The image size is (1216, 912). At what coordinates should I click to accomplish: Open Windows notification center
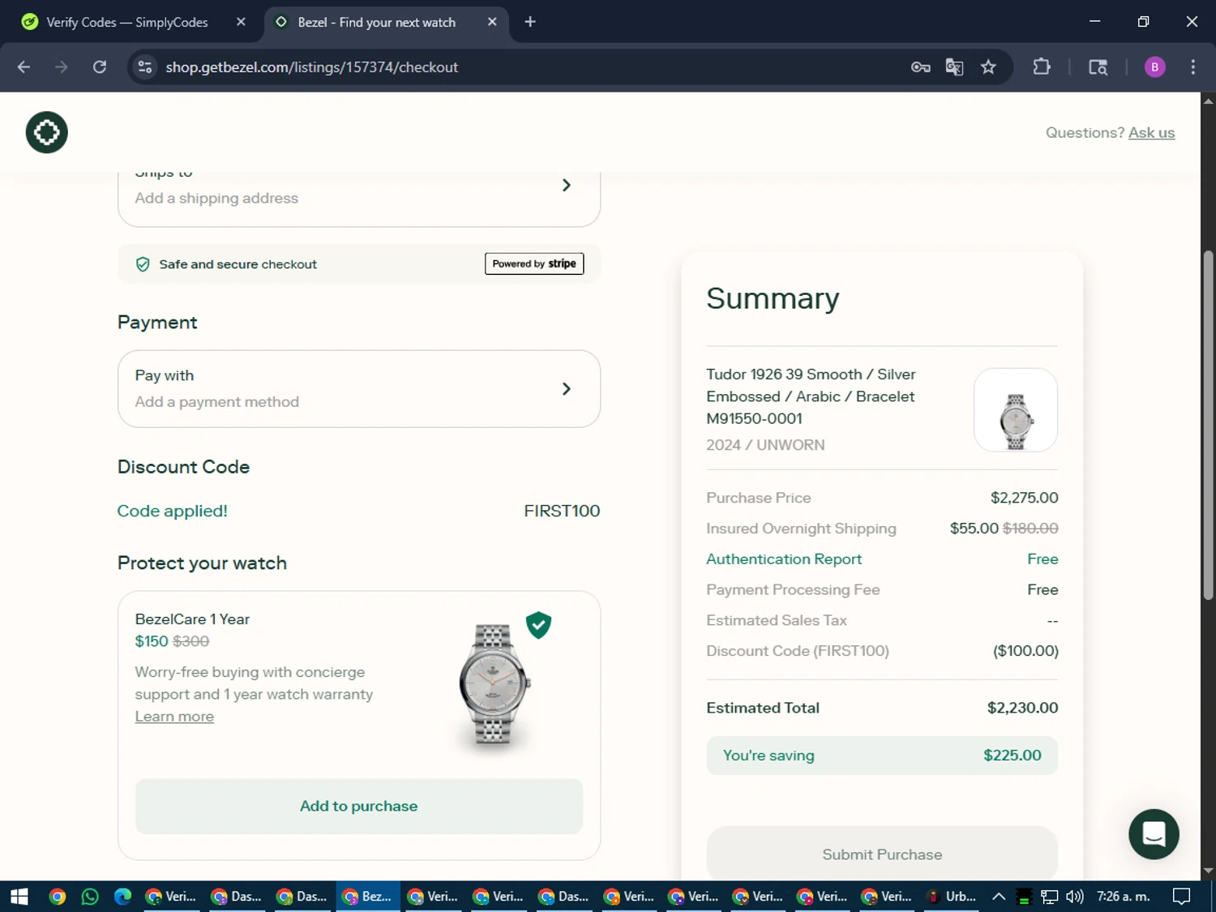click(1181, 896)
